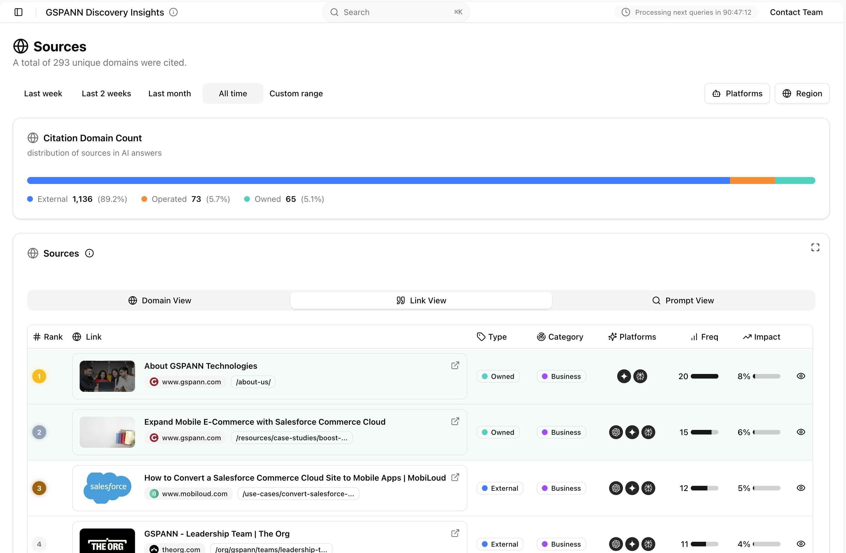Sort by Link column header

click(x=87, y=337)
